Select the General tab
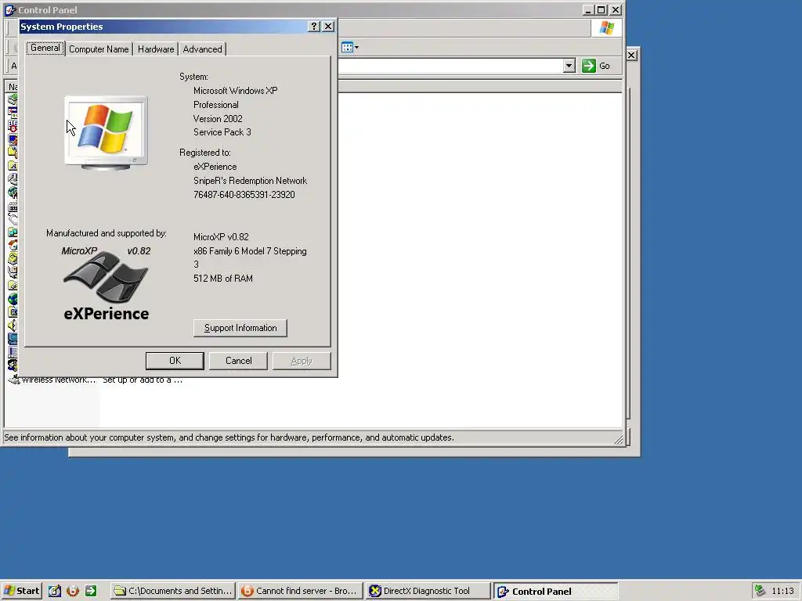 pos(45,48)
